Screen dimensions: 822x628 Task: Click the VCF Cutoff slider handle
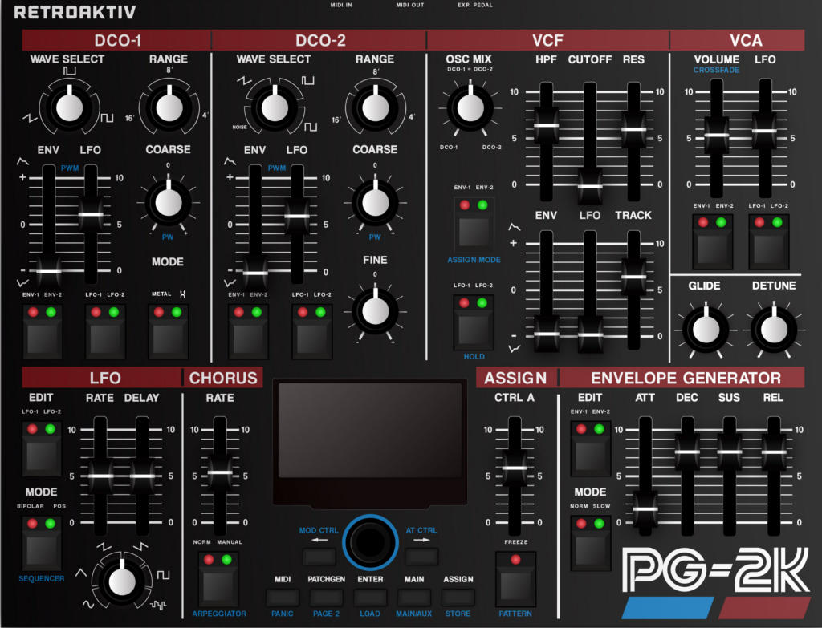[591, 186]
